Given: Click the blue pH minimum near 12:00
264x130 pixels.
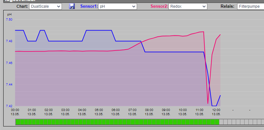Looking at the screenshot, I should pyautogui.click(x=214, y=106).
